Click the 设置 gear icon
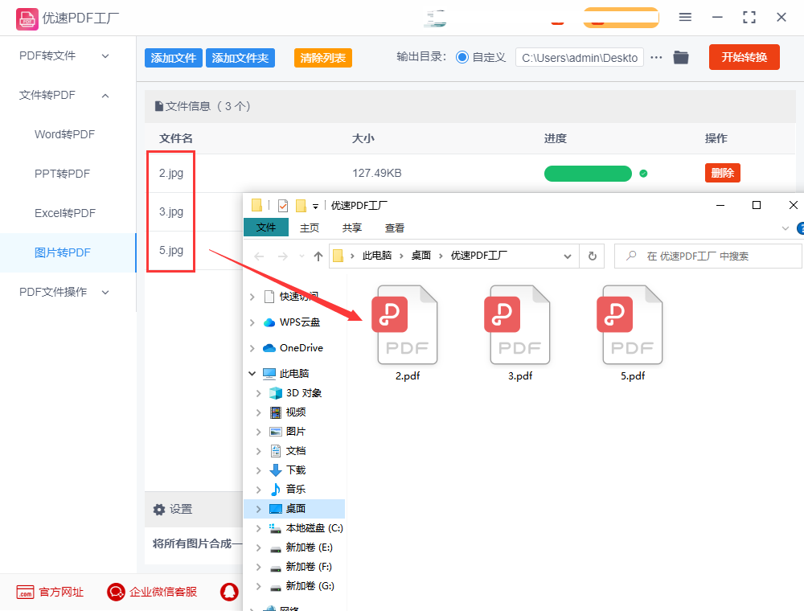This screenshot has height=611, width=804. (x=159, y=509)
